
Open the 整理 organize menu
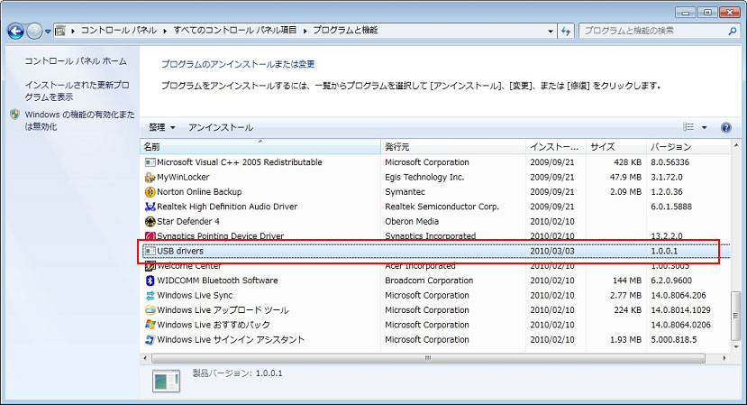point(161,127)
